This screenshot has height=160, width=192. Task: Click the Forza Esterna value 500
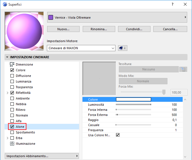tap(174, 115)
